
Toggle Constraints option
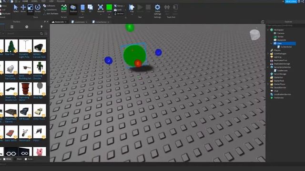(x=50, y=9)
